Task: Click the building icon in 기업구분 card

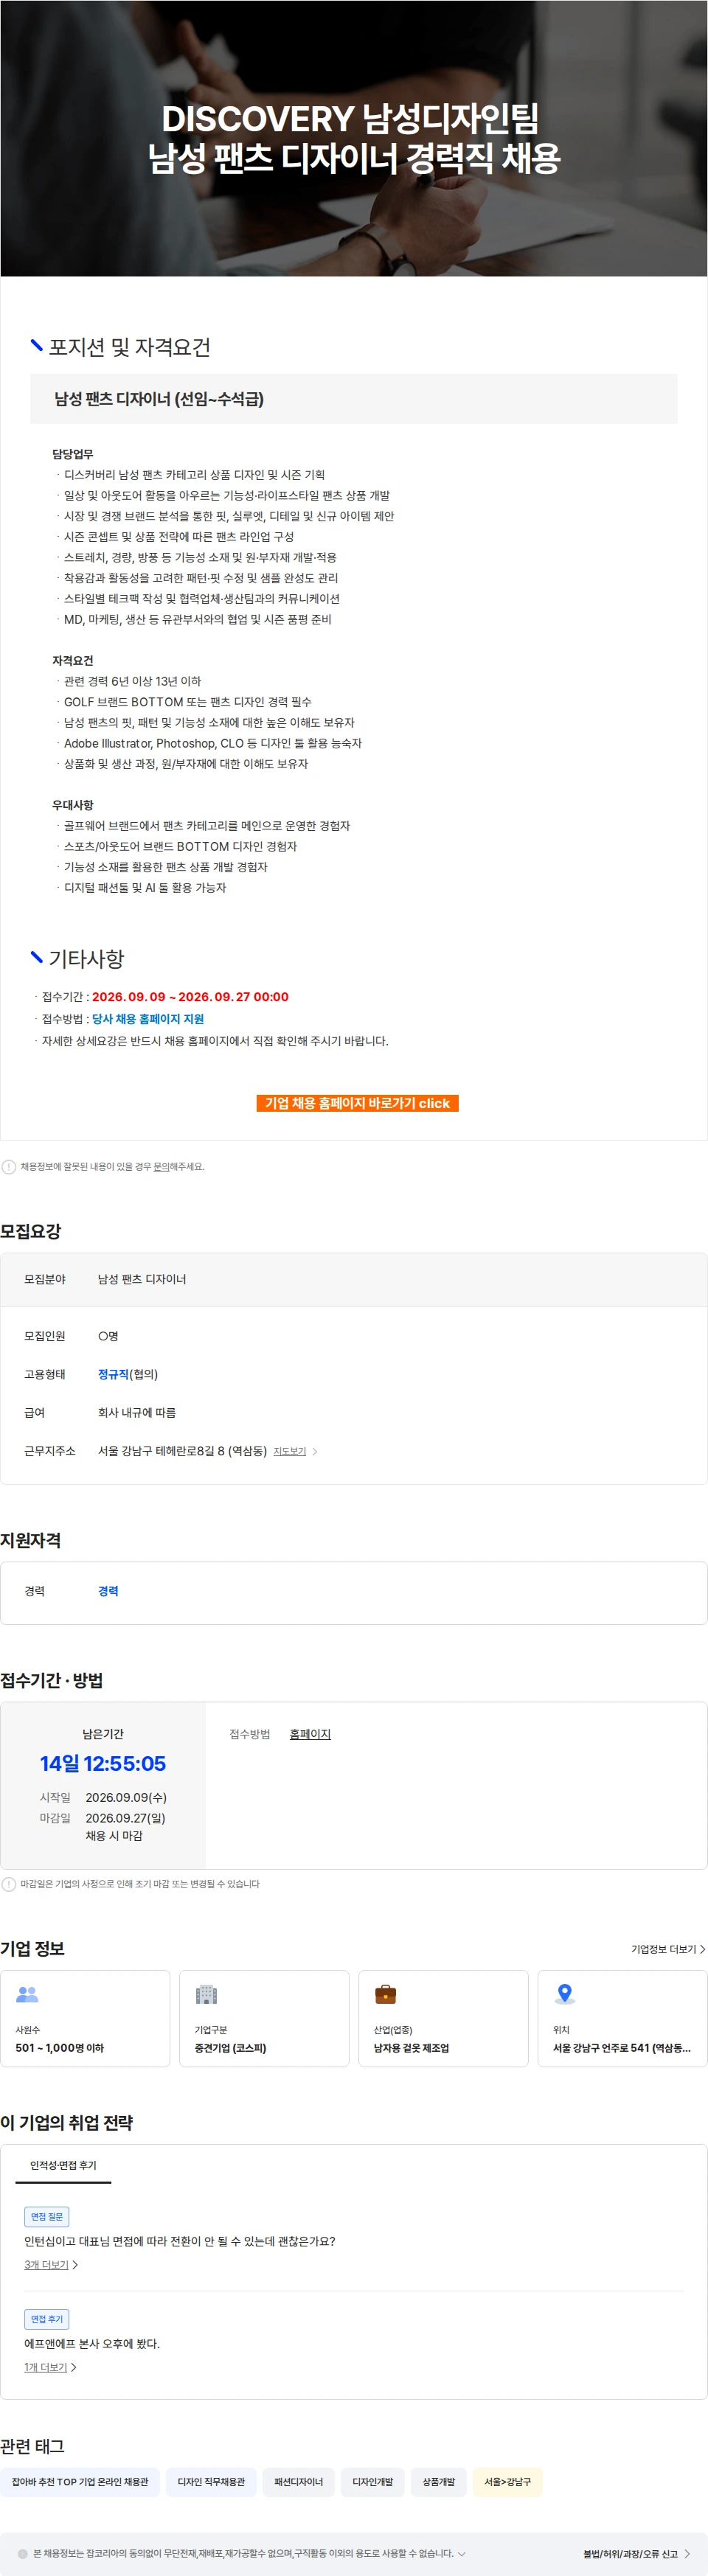Action: click(206, 1994)
